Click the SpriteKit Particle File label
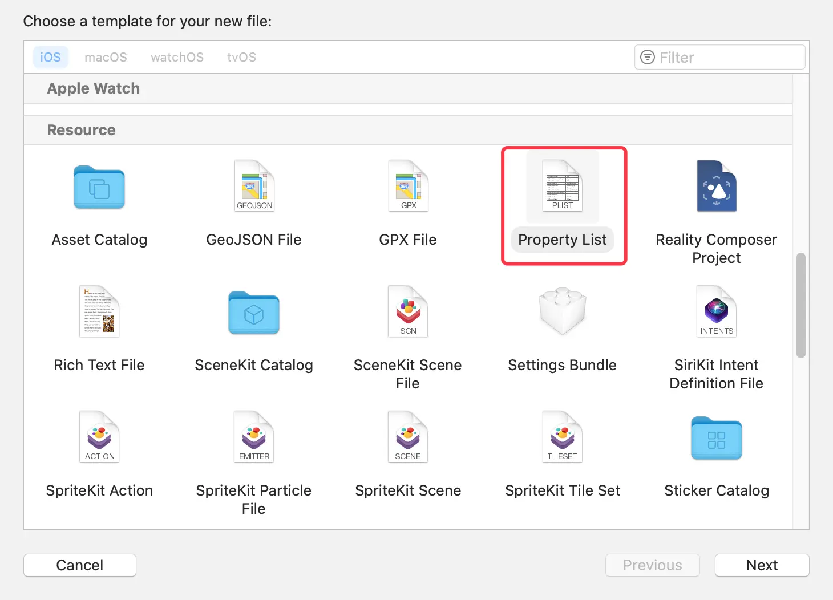833x600 pixels. tap(254, 500)
